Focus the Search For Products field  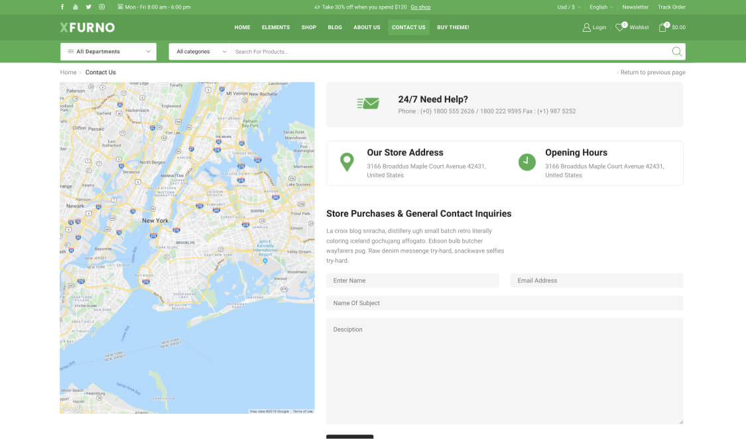click(450, 51)
